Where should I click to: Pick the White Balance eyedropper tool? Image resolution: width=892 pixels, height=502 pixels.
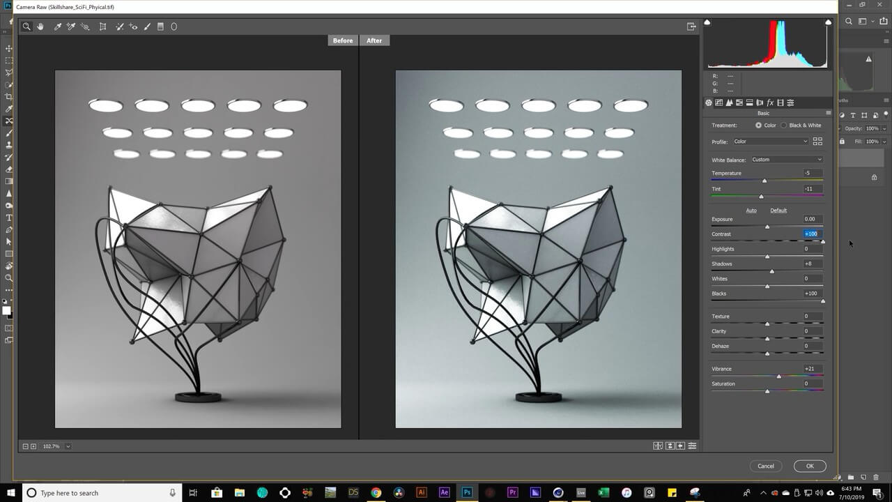tap(58, 26)
